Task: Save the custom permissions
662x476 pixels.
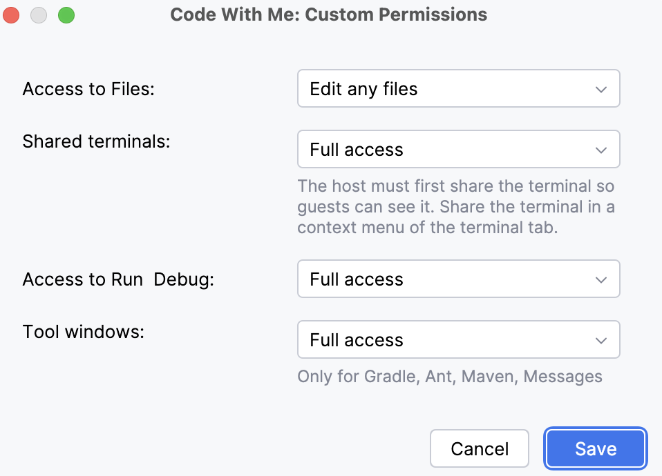Action: [595, 448]
